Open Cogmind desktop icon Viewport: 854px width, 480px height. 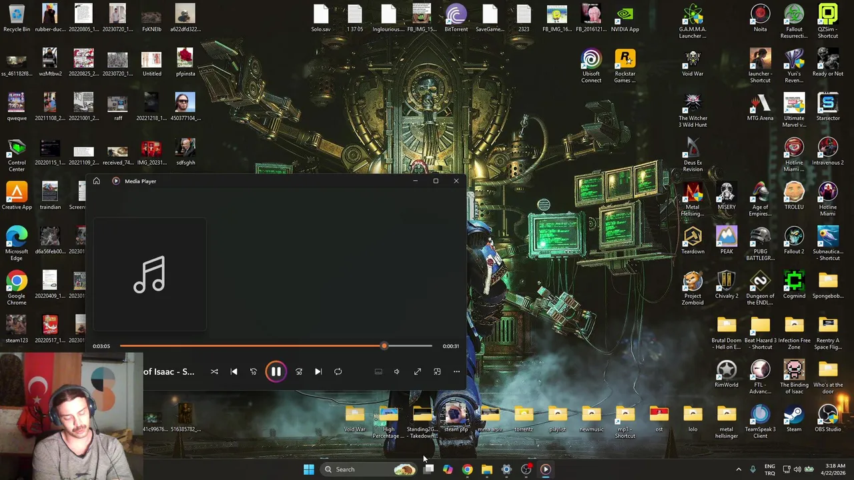click(x=794, y=286)
